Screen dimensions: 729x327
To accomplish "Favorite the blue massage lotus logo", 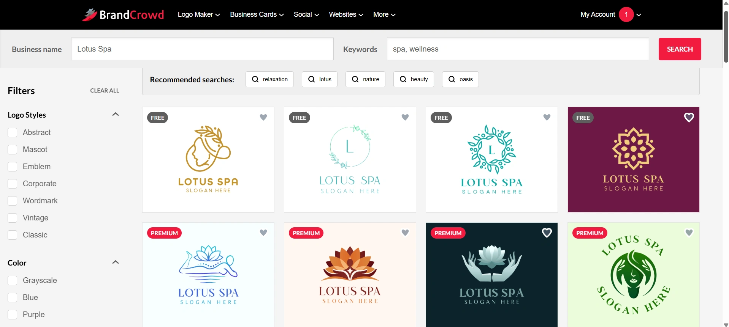I will tap(263, 233).
